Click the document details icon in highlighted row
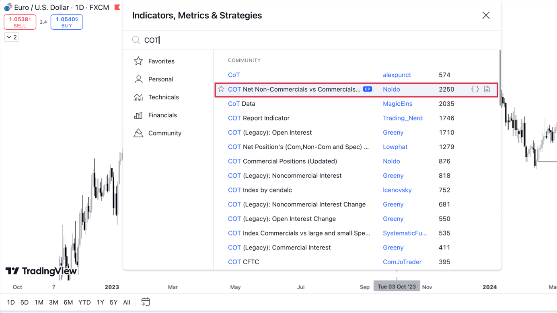 pyautogui.click(x=487, y=89)
